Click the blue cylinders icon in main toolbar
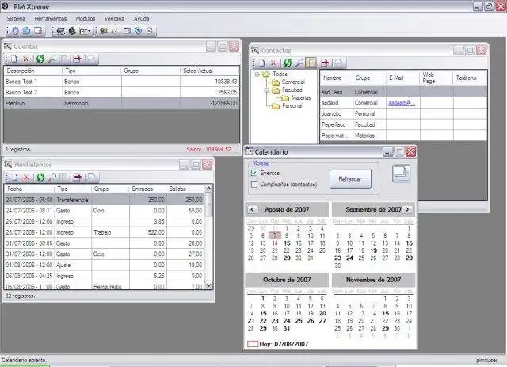The width and height of the screenshot is (507, 367). (26, 31)
